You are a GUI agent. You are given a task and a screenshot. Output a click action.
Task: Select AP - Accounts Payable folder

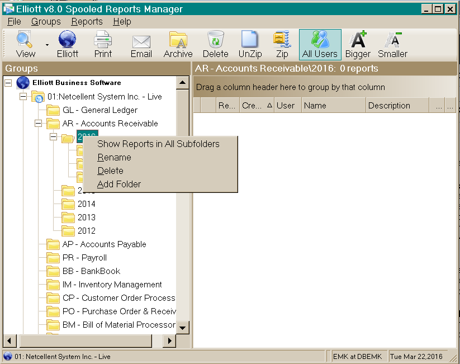point(104,244)
